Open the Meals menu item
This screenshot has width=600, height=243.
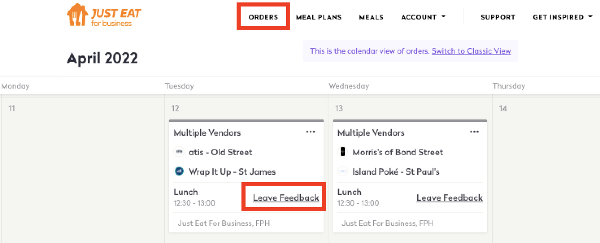tap(371, 17)
